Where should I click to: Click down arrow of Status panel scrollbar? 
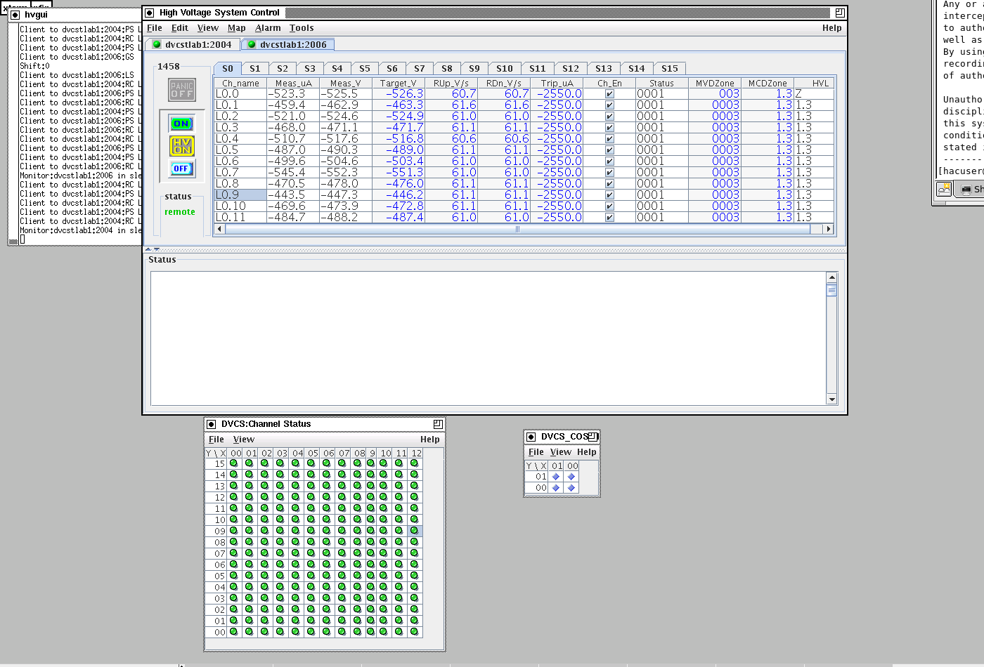(x=832, y=399)
